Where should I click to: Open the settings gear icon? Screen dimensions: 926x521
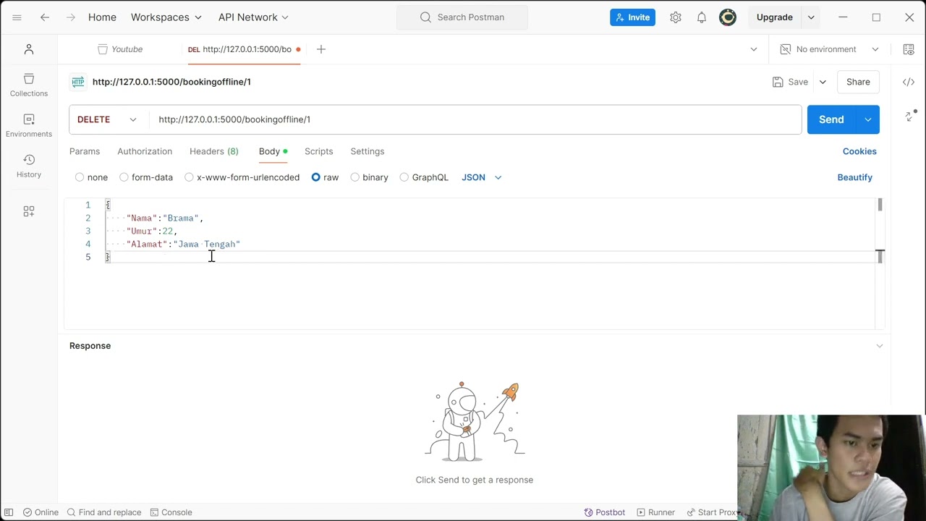[676, 17]
